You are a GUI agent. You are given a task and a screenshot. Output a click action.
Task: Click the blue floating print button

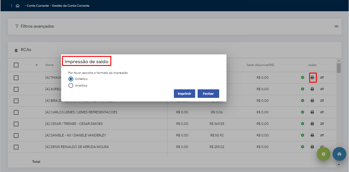(x=339, y=154)
